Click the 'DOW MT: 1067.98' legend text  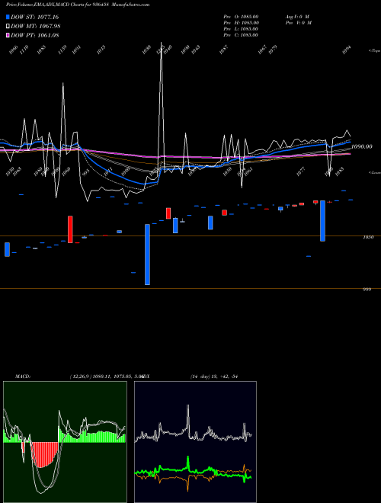click(x=36, y=27)
